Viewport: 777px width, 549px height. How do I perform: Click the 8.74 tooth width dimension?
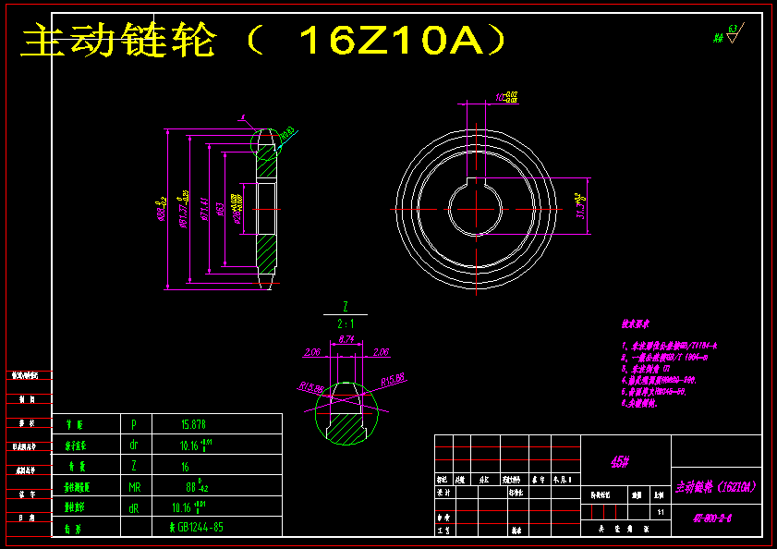tap(346, 339)
